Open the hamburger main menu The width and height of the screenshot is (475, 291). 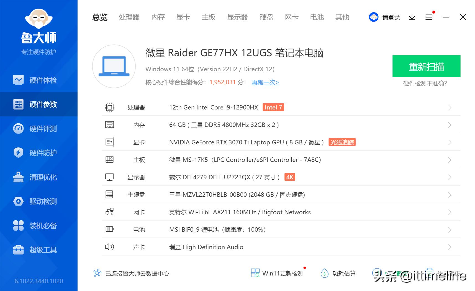click(x=429, y=17)
